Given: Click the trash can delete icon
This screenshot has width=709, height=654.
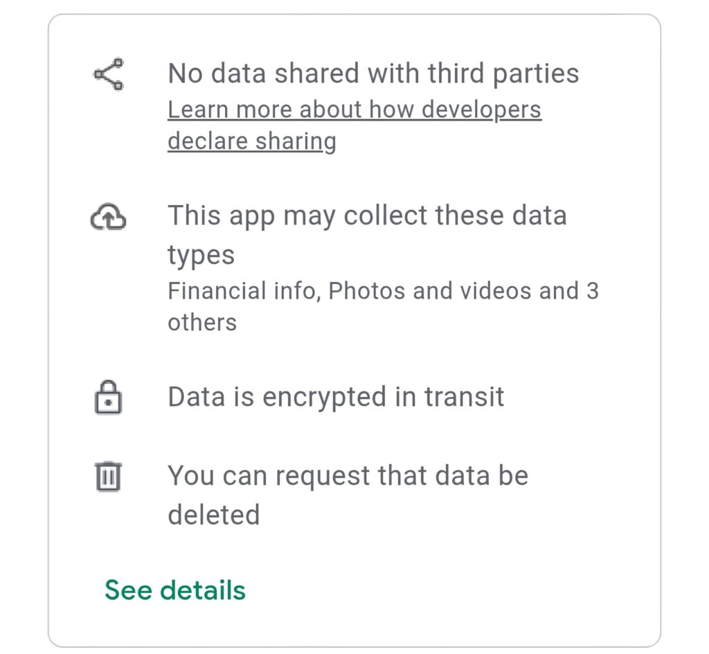Looking at the screenshot, I should 108,476.
